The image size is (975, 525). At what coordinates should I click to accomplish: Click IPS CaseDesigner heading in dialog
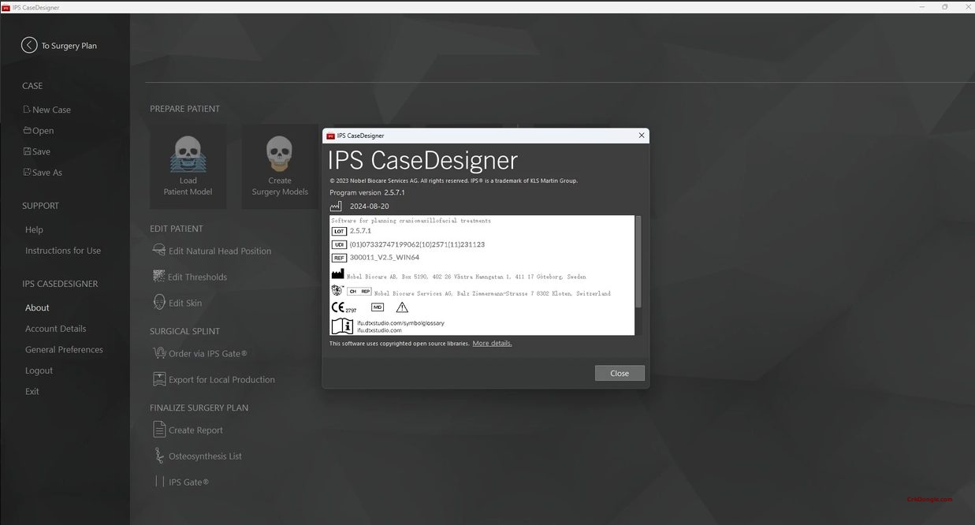[x=423, y=160]
